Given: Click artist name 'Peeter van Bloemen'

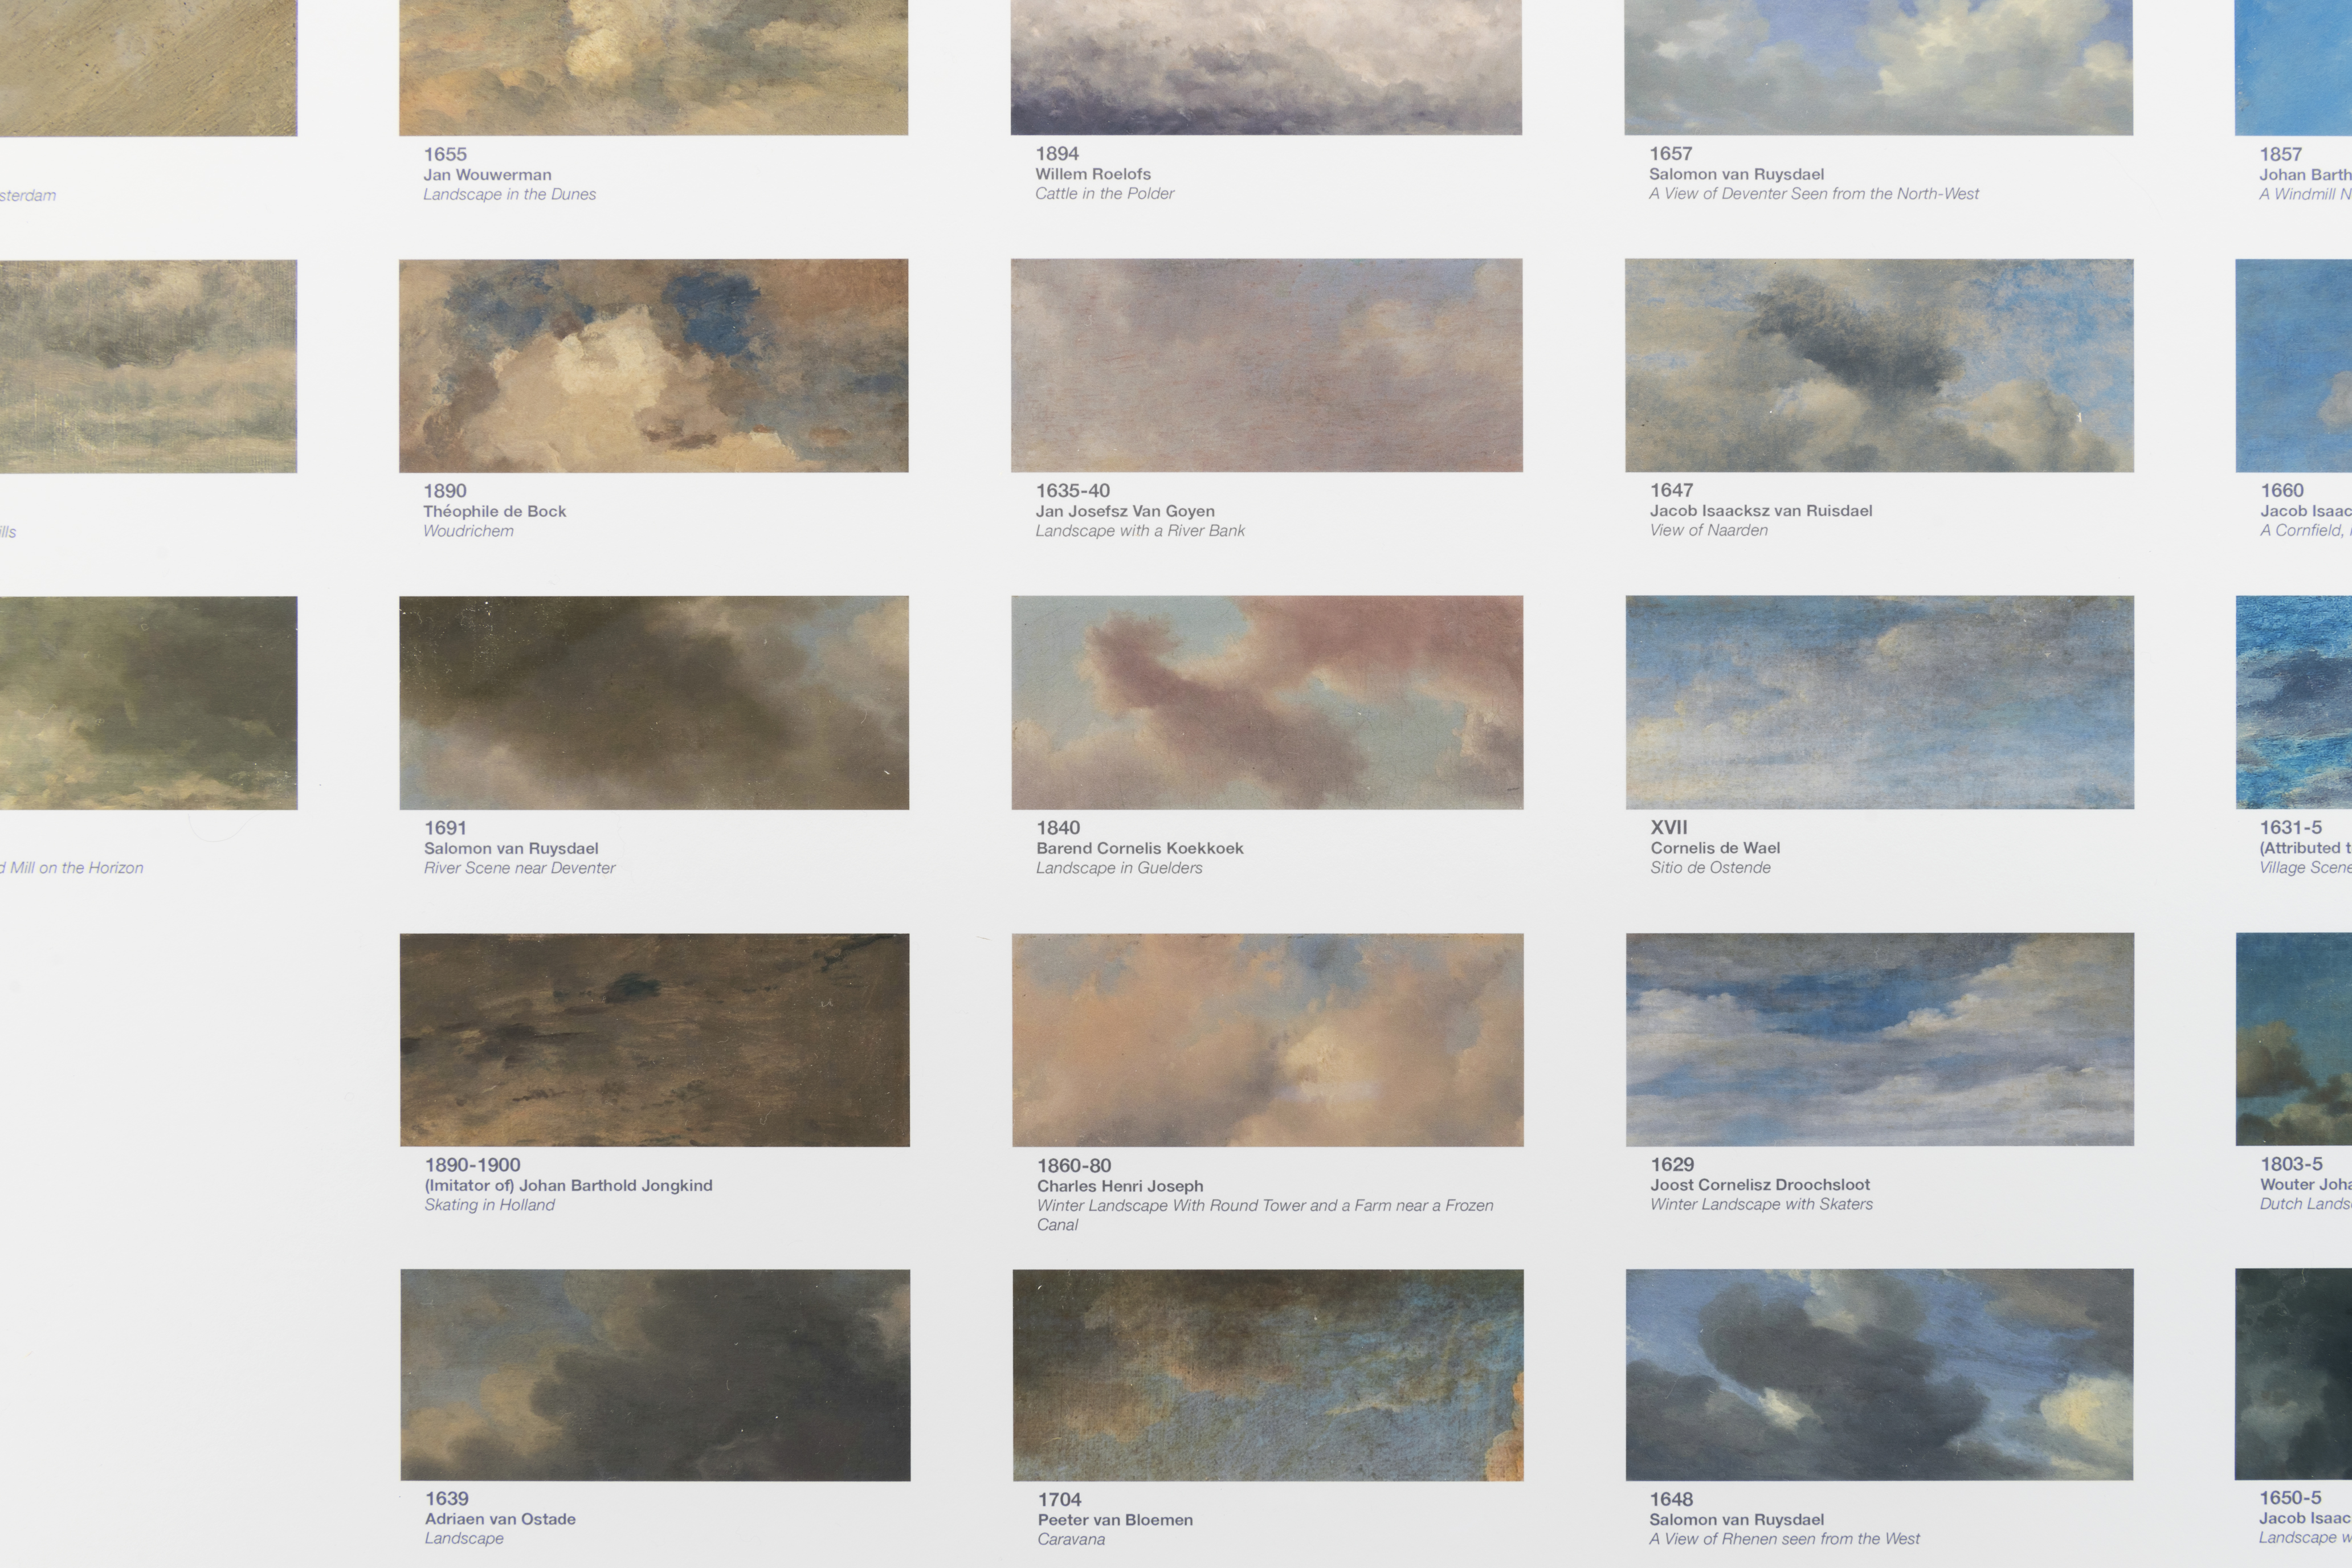Looking at the screenshot, I should pyautogui.click(x=1115, y=1520).
